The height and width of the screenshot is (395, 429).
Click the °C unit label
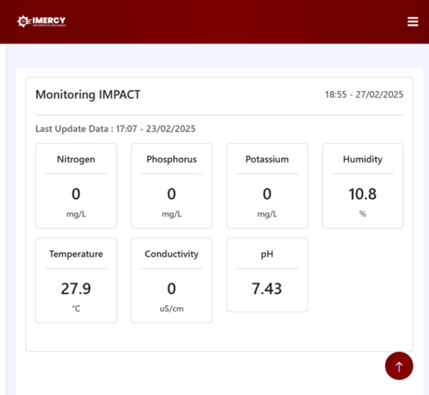pyautogui.click(x=76, y=309)
